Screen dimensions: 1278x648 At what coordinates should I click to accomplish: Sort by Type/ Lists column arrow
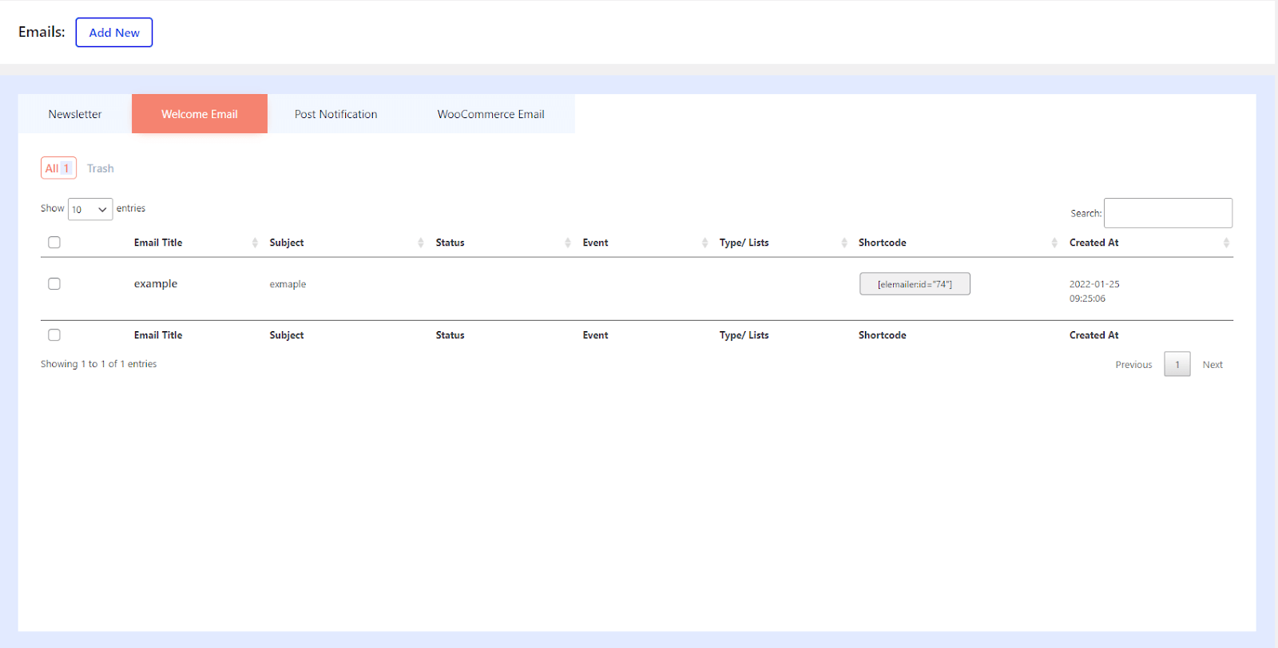[x=844, y=243]
